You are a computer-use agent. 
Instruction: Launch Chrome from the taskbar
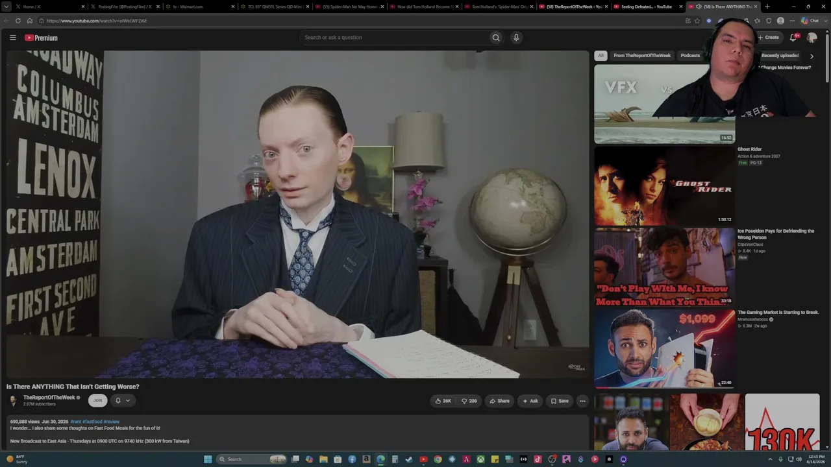[x=438, y=459]
